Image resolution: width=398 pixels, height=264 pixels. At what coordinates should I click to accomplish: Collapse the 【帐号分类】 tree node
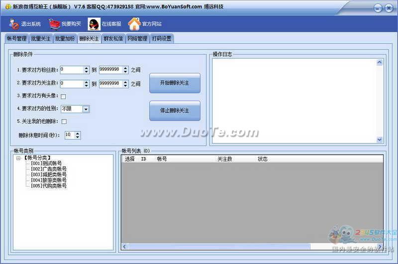18,158
